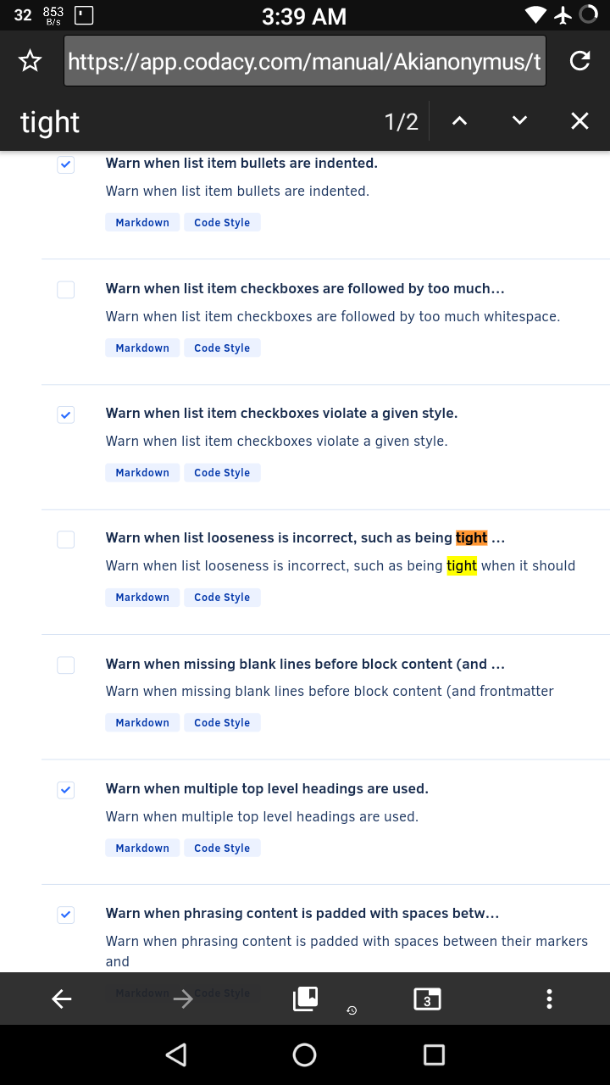Tap the Android home button

click(x=304, y=1054)
